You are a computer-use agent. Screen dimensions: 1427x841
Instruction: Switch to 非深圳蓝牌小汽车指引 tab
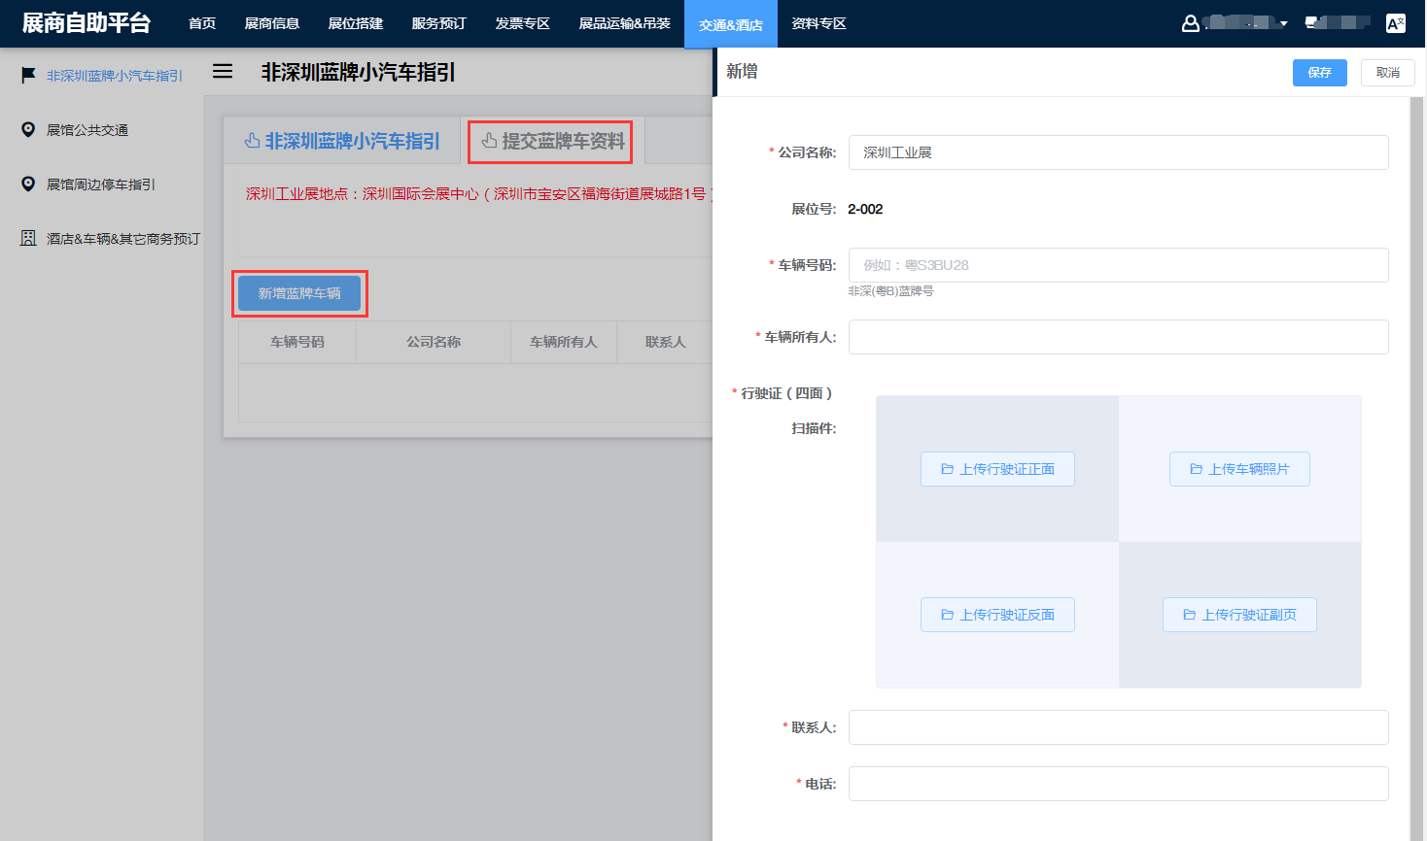coord(342,142)
